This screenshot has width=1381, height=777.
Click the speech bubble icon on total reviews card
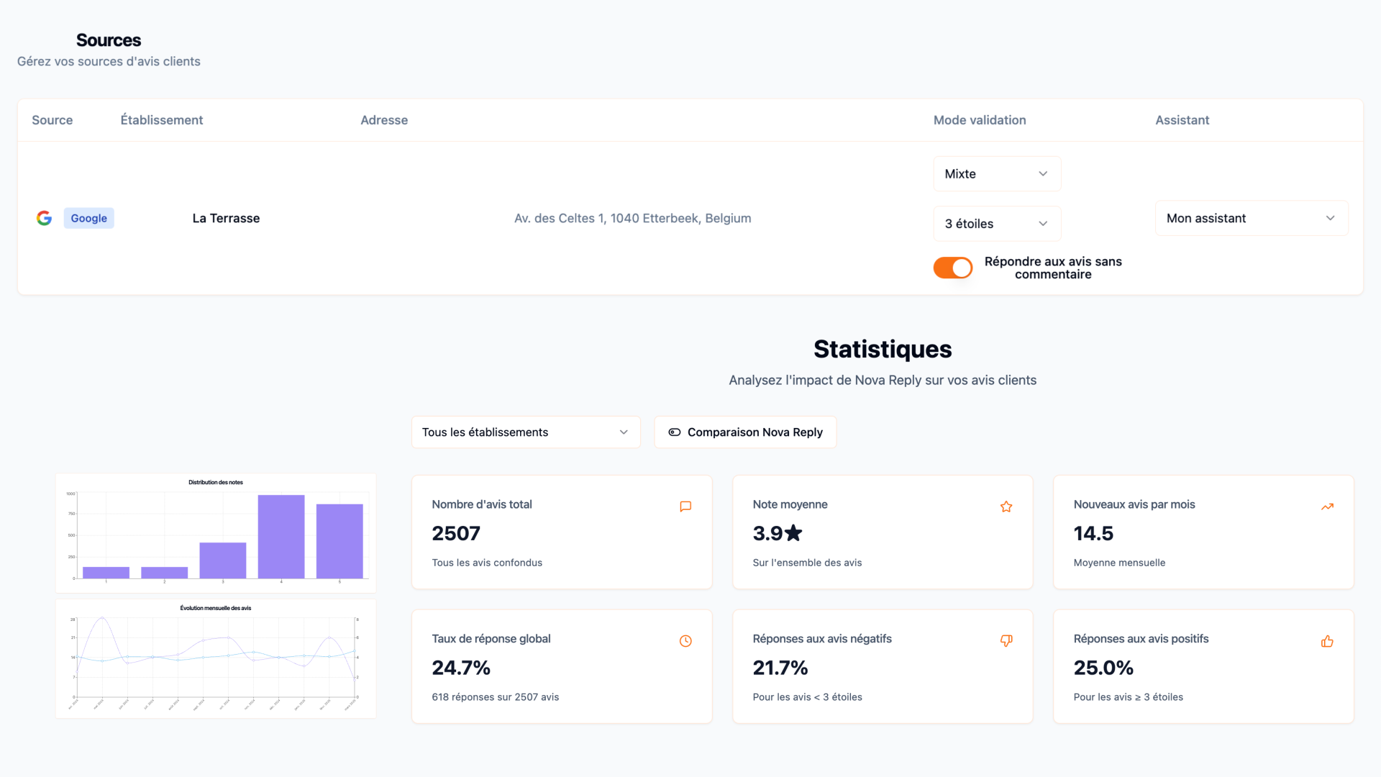685,506
